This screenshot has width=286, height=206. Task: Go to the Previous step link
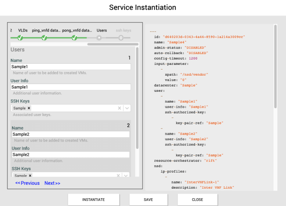point(27,183)
